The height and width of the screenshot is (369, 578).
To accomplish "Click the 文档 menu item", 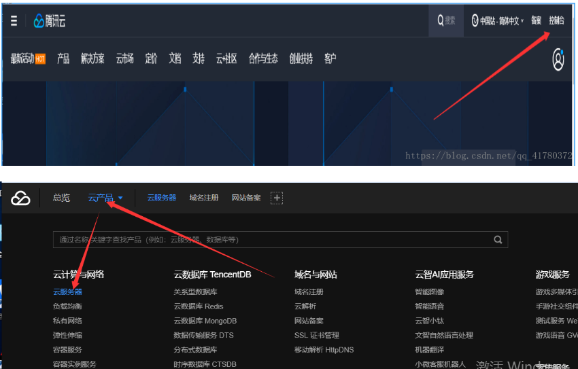I will [x=175, y=58].
